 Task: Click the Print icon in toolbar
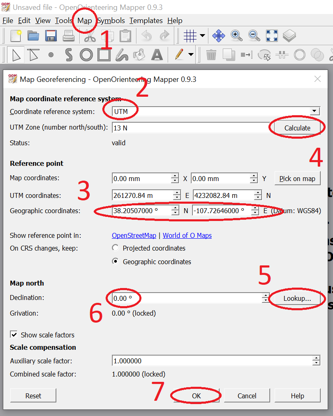click(x=68, y=36)
